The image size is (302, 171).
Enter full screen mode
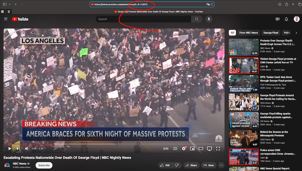pos(218,148)
